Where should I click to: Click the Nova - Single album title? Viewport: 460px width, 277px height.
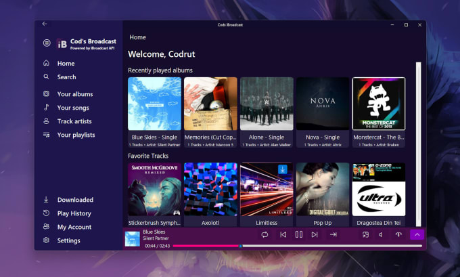323,137
